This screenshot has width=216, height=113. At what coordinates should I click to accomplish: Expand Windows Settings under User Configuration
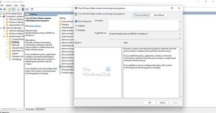(4, 34)
